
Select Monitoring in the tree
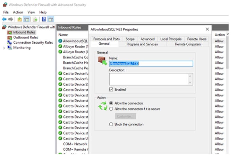pyautogui.click(x=22, y=48)
